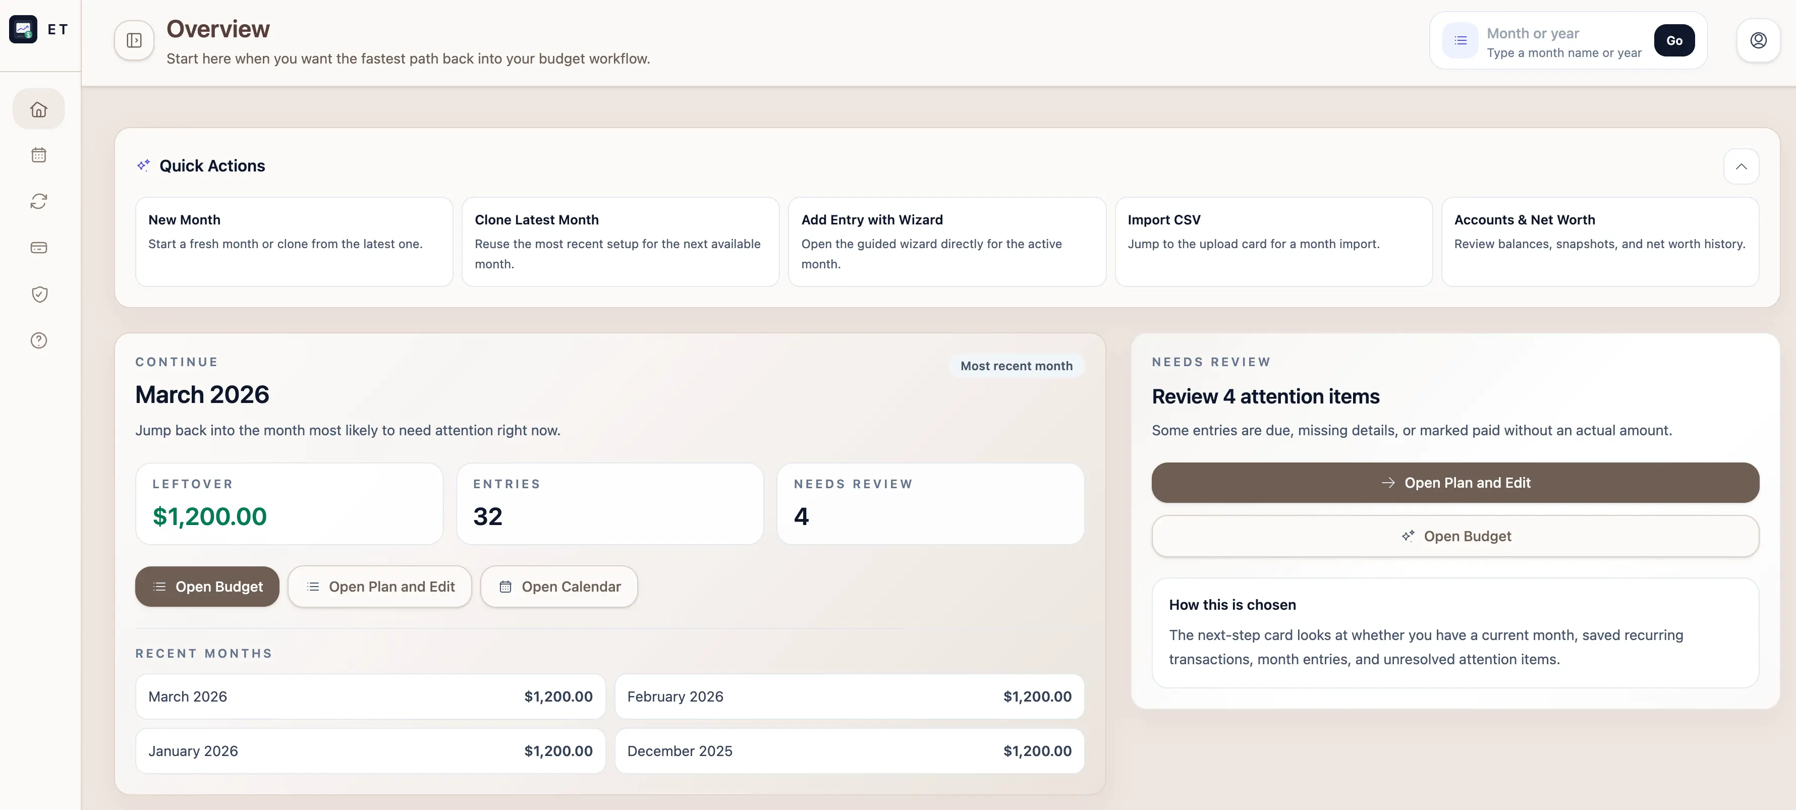The image size is (1796, 810).
Task: Open the December 2025 recent month
Action: pyautogui.click(x=849, y=751)
